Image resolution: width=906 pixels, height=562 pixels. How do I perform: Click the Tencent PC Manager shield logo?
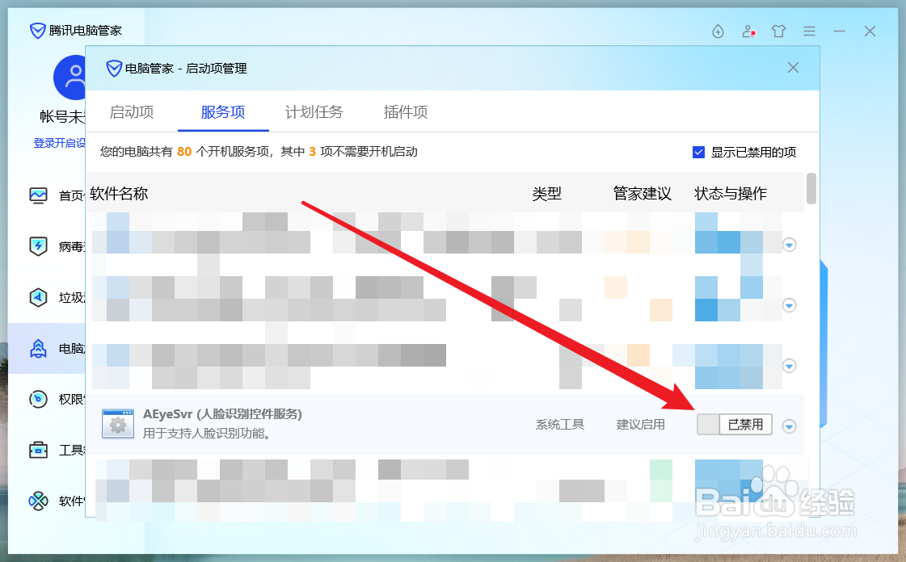[x=37, y=31]
